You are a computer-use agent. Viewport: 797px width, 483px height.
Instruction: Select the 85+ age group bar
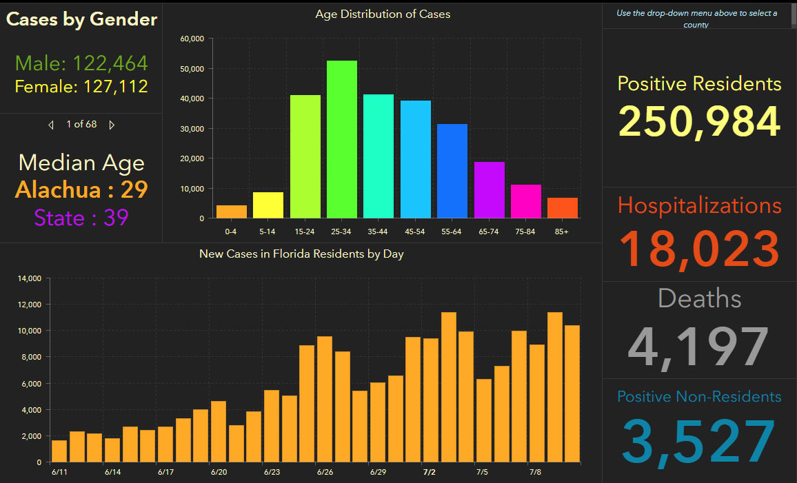563,208
